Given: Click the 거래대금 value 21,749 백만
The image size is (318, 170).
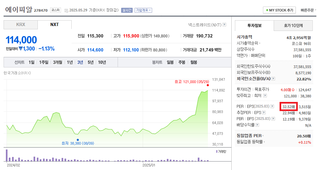Looking at the screenshot, I should point(210,50).
